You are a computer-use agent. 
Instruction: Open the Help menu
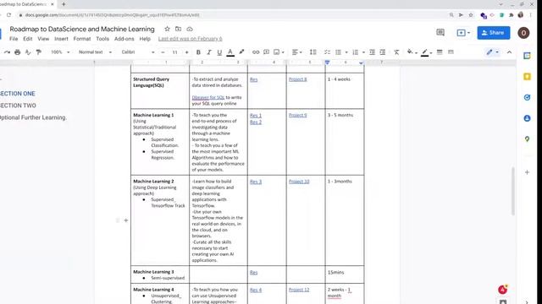tap(145, 39)
